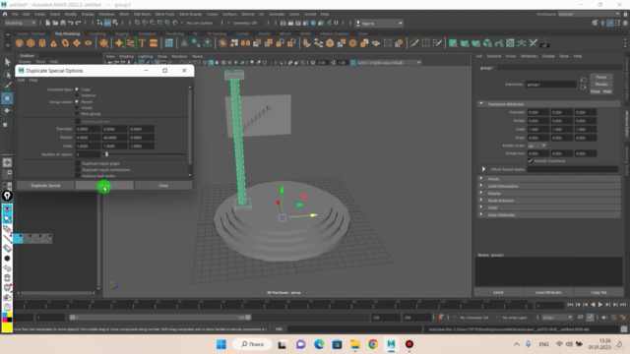Image resolution: width=630 pixels, height=354 pixels.
Task: Open File Explorer from the taskbar
Action: pyautogui.click(x=354, y=344)
